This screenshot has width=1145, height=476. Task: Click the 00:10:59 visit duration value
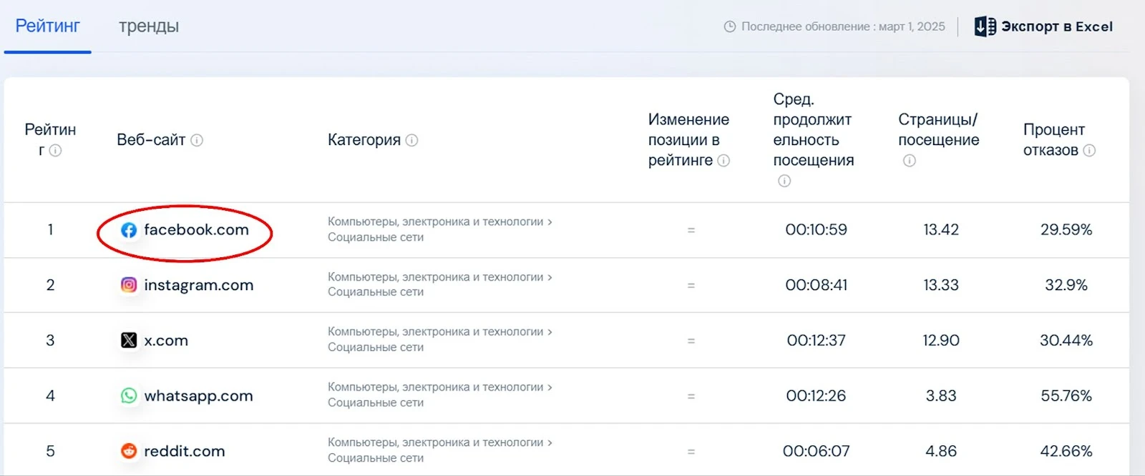coord(816,229)
